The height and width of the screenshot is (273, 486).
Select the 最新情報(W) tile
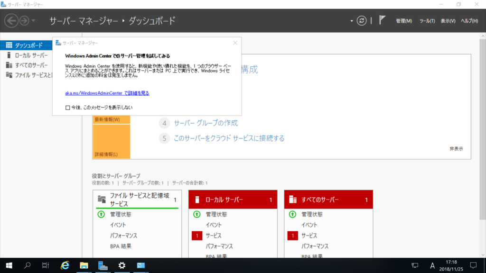111,120
